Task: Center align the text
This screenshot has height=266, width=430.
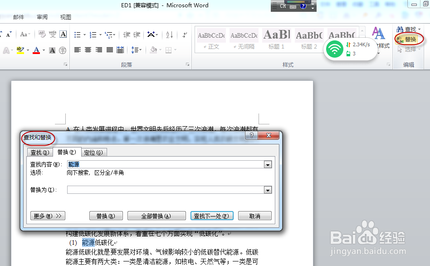Action: [x=88, y=49]
